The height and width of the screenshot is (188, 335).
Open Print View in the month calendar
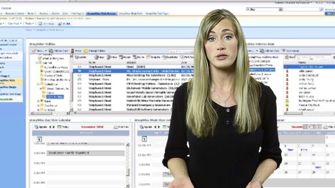click(x=329, y=127)
